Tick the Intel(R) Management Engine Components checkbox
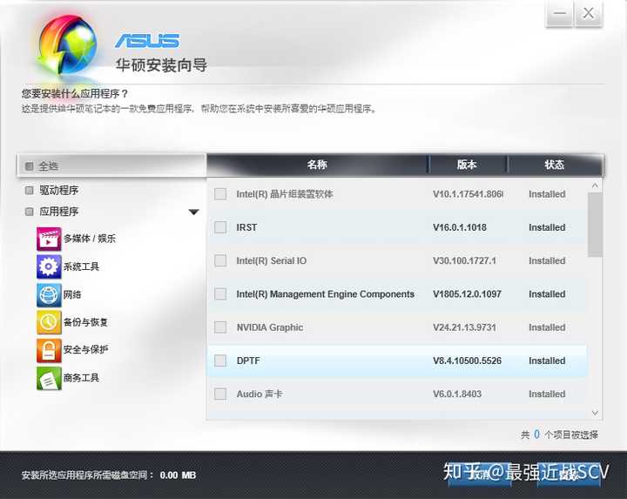The width and height of the screenshot is (627, 499). [x=220, y=293]
